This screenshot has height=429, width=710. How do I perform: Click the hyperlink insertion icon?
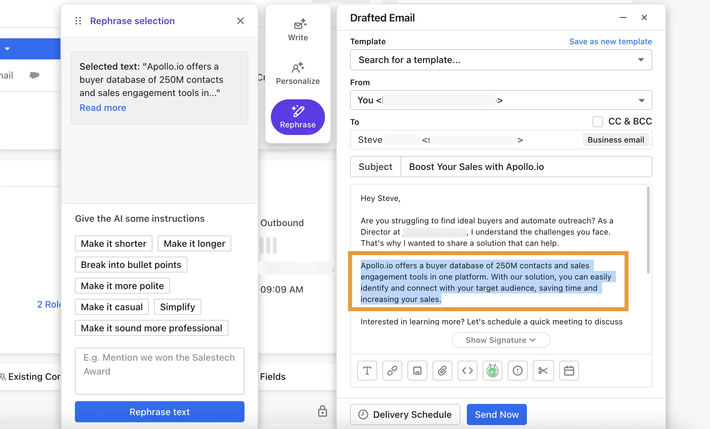pos(393,370)
